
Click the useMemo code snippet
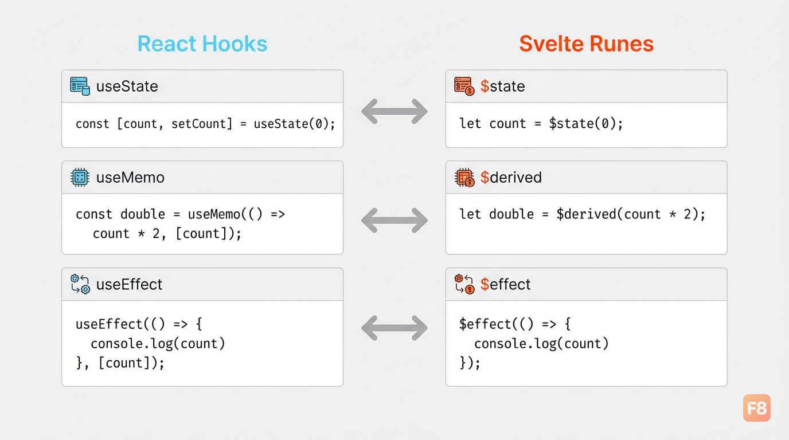[x=181, y=224]
